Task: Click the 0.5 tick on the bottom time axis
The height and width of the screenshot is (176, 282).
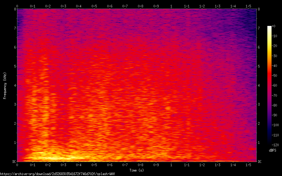Action: [94, 165]
